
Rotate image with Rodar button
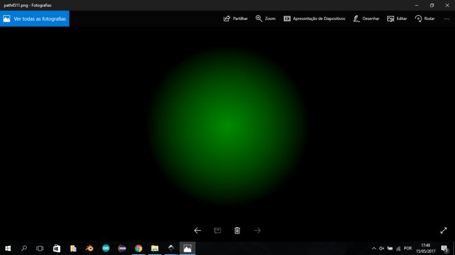point(425,19)
